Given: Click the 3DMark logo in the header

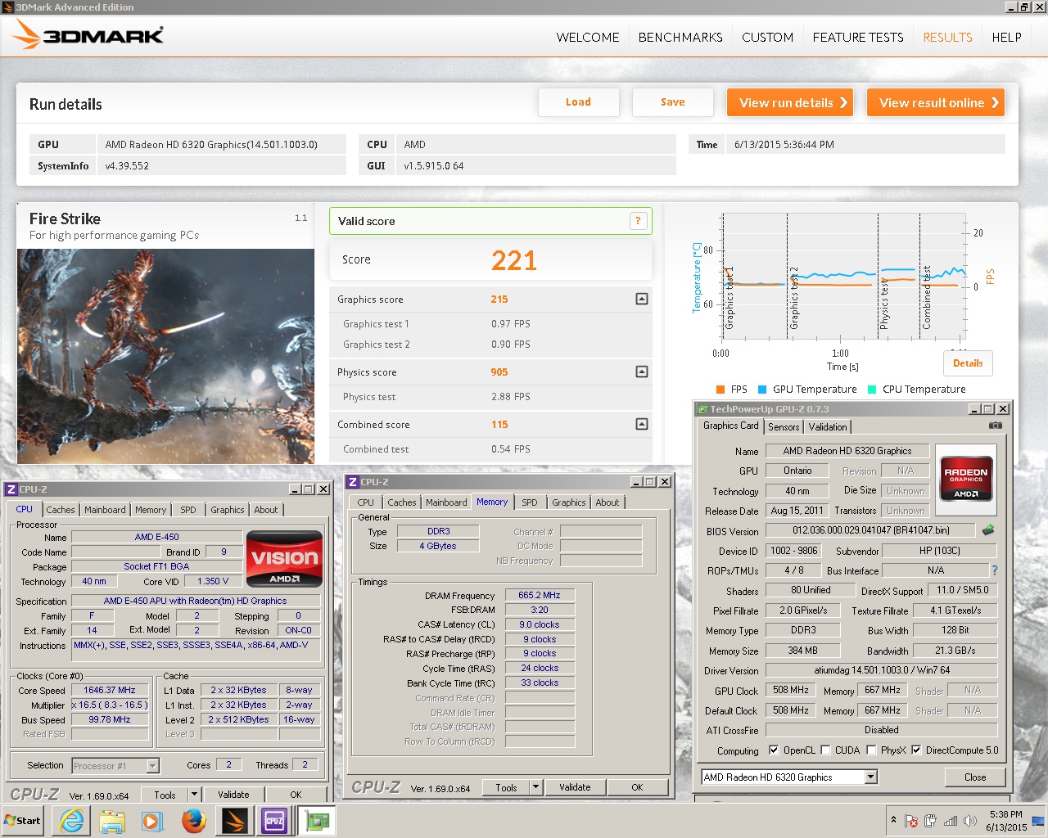Looking at the screenshot, I should point(88,34).
